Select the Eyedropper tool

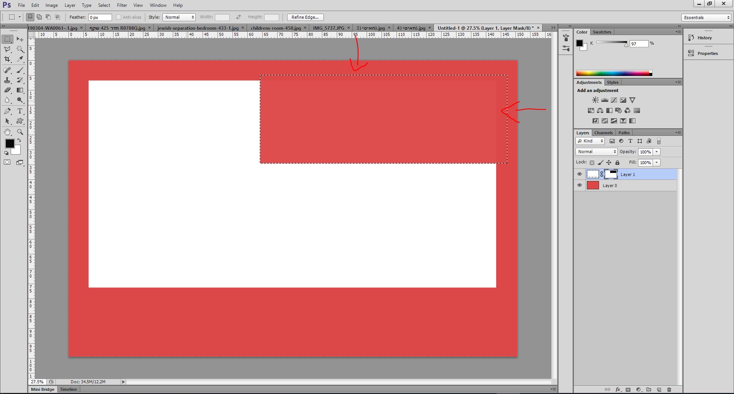[20, 59]
